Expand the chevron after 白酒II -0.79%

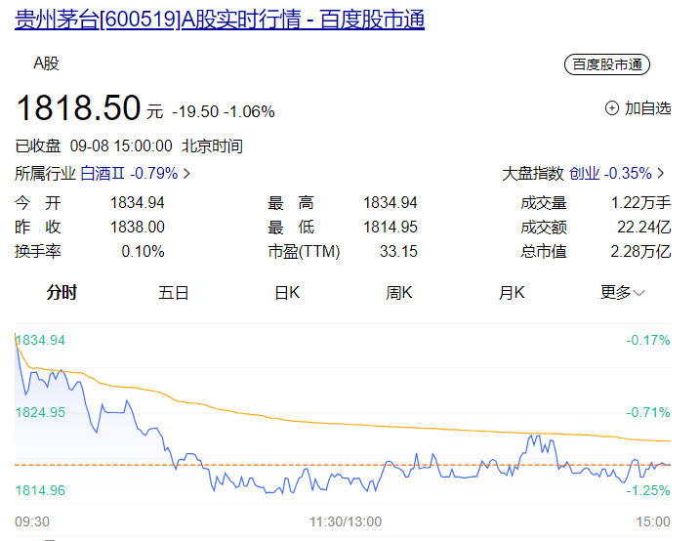(186, 174)
